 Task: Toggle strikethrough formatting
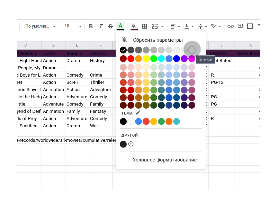click(x=110, y=26)
